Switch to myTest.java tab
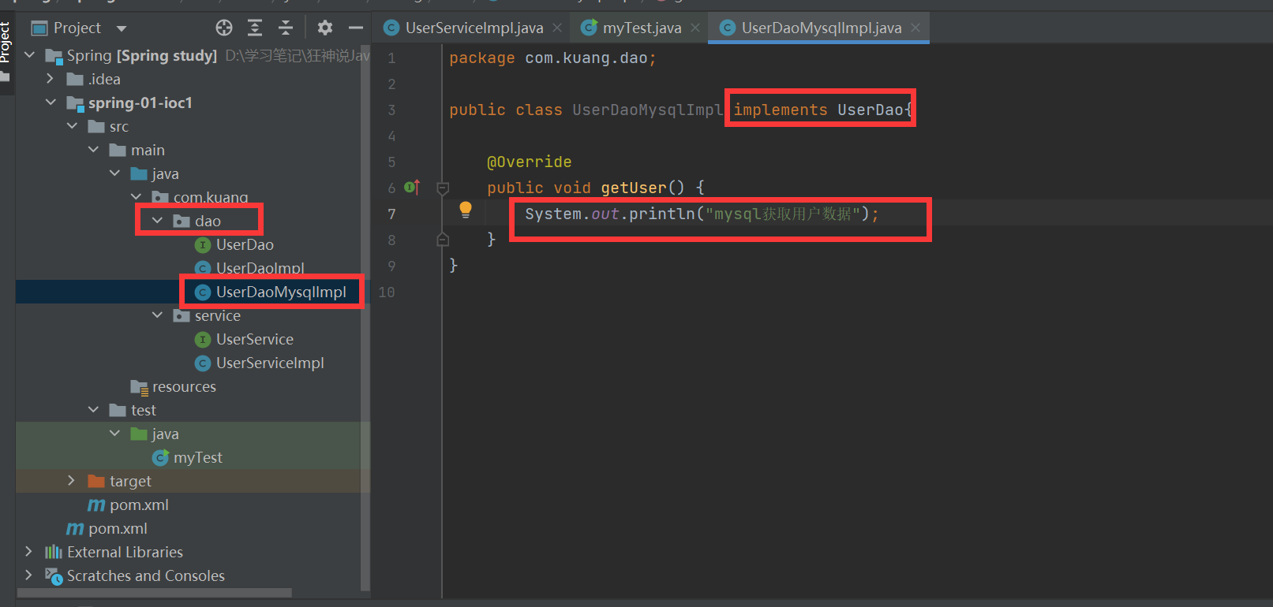The height and width of the screenshot is (607, 1273). pos(642,28)
